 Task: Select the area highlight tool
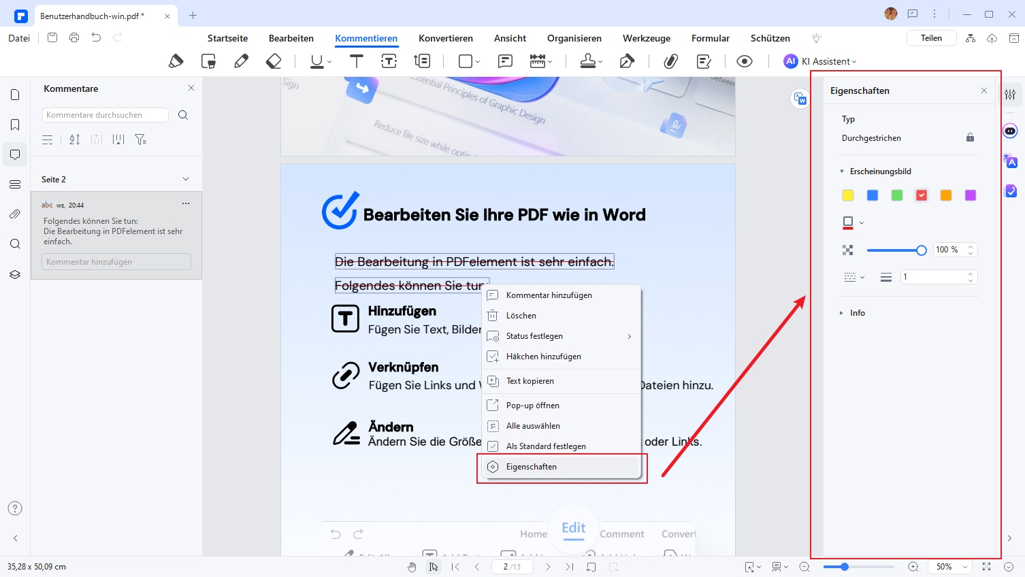[208, 61]
